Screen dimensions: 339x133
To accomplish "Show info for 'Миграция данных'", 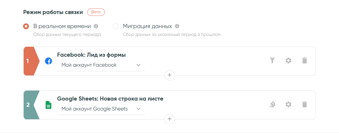I will [177, 26].
